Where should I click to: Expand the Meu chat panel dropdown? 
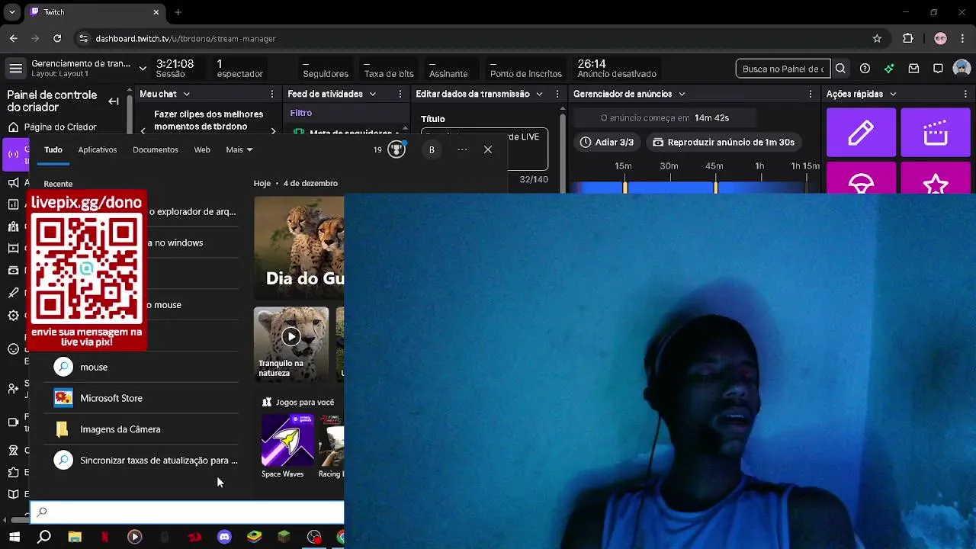click(x=185, y=94)
